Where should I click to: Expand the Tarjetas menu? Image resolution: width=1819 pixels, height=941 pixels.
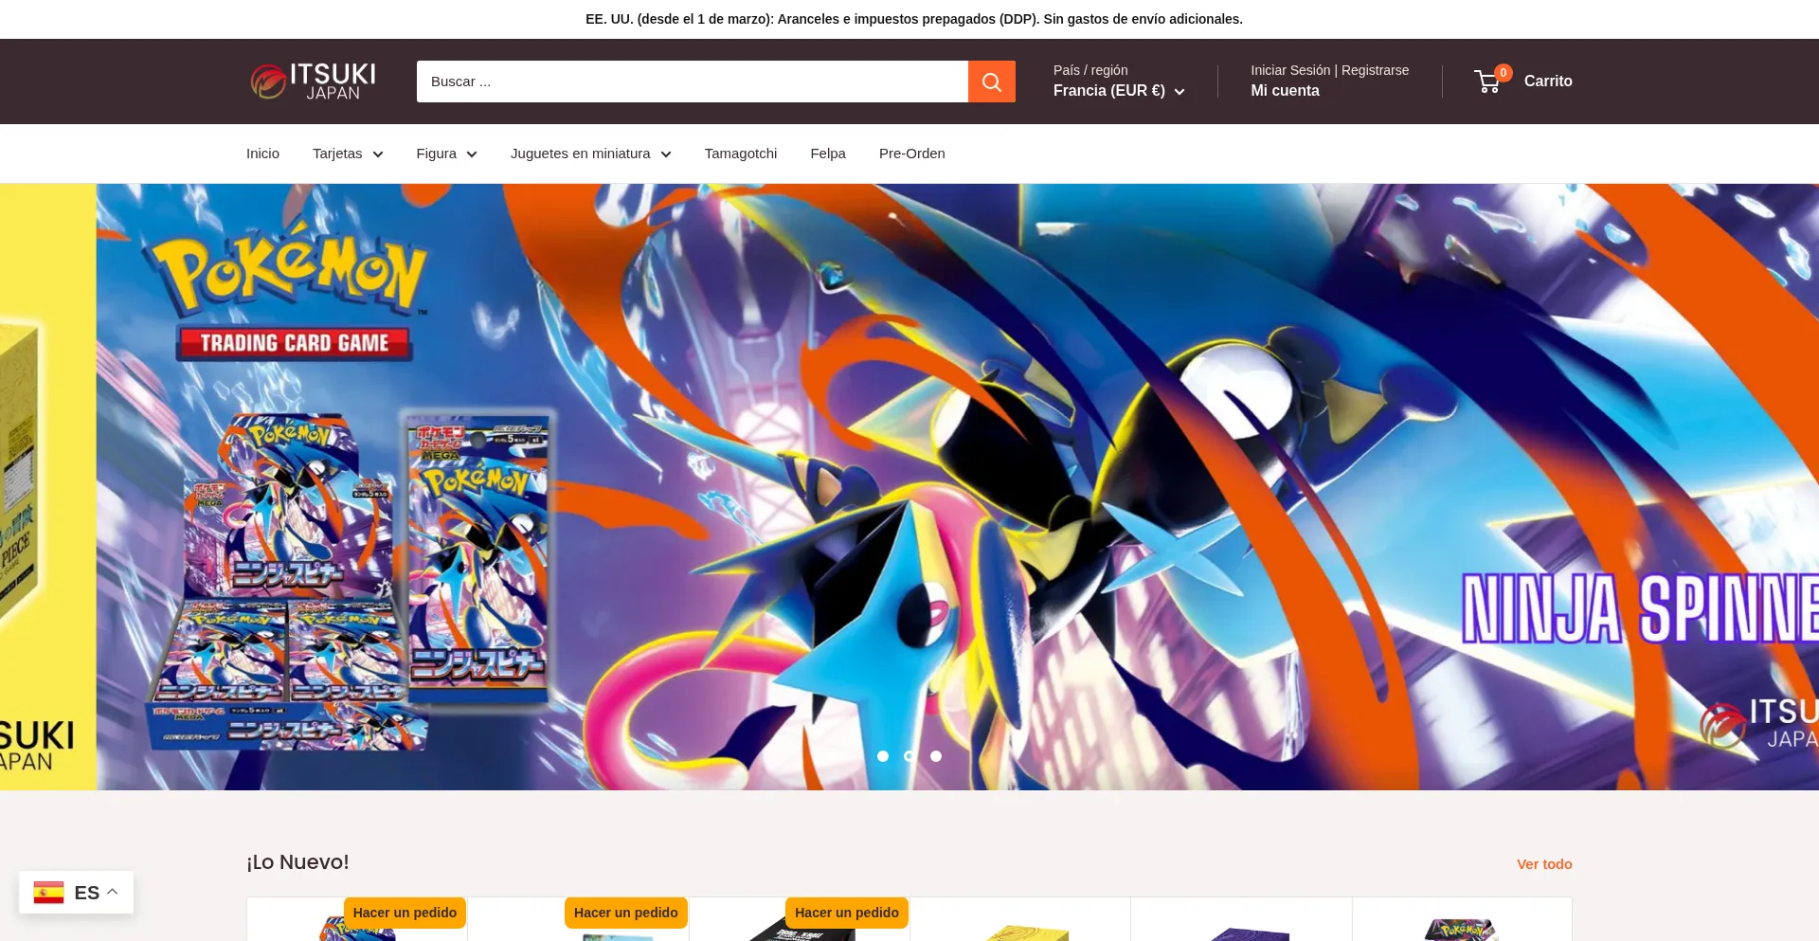pyautogui.click(x=348, y=154)
